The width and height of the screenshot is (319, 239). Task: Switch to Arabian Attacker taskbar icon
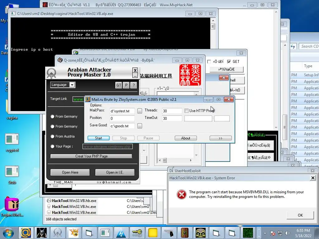point(58,233)
